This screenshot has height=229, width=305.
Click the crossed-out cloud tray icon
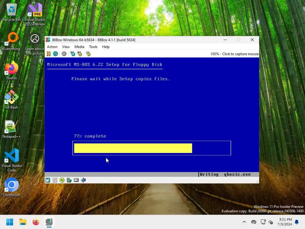(254, 222)
